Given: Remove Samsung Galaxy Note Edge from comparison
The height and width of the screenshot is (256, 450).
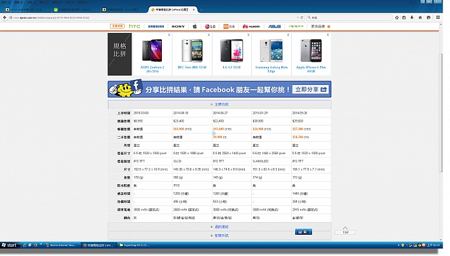Looking at the screenshot, I should click(x=288, y=35).
